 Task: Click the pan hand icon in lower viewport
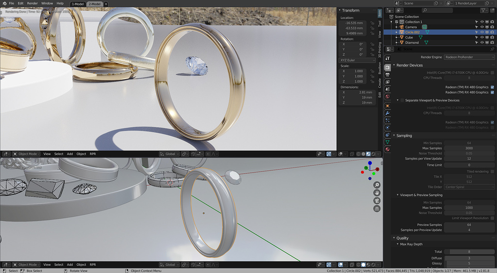click(x=377, y=193)
